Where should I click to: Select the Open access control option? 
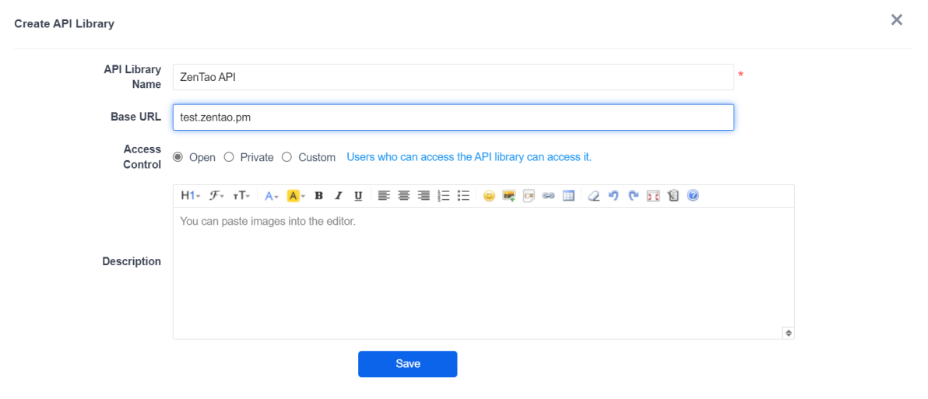pos(178,157)
